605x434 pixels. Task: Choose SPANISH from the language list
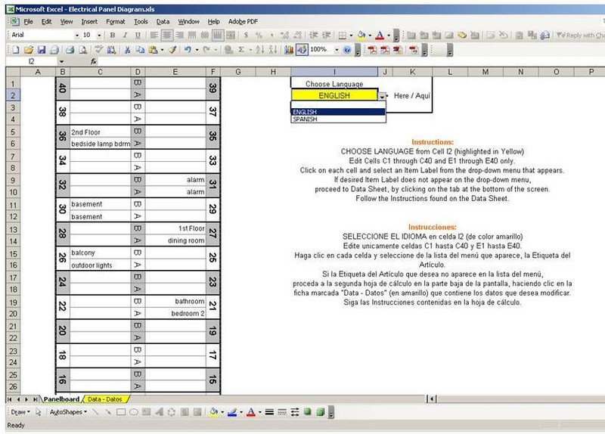click(338, 119)
